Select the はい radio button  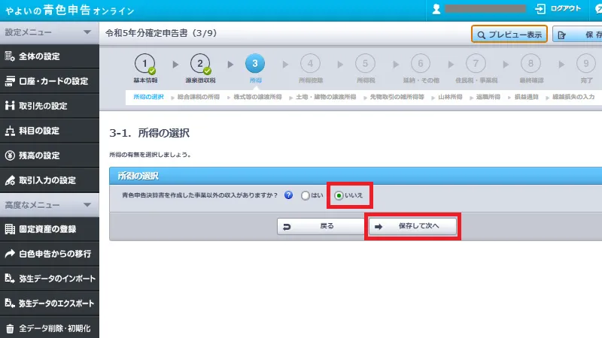pyautogui.click(x=306, y=195)
